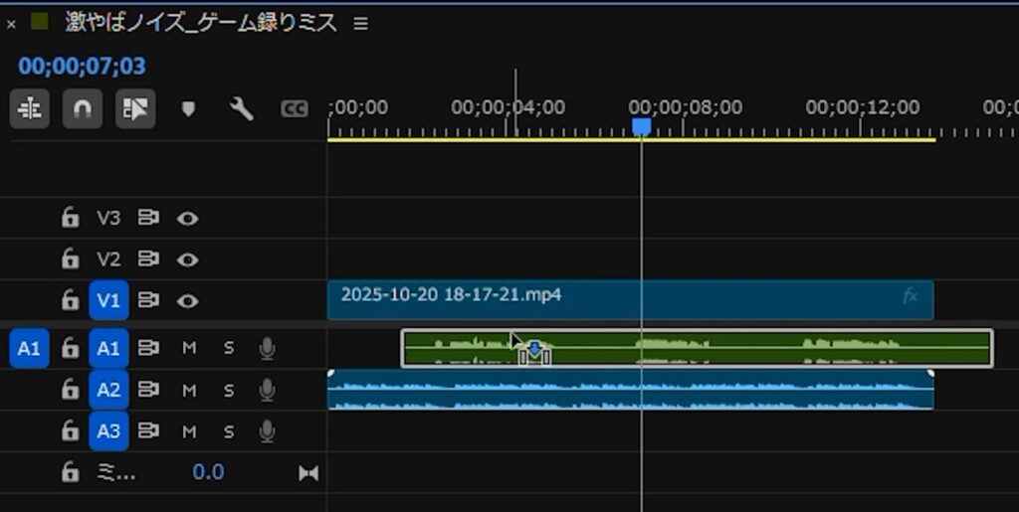Toggle the Linked Selection button
The height and width of the screenshot is (512, 1019).
[x=135, y=108]
